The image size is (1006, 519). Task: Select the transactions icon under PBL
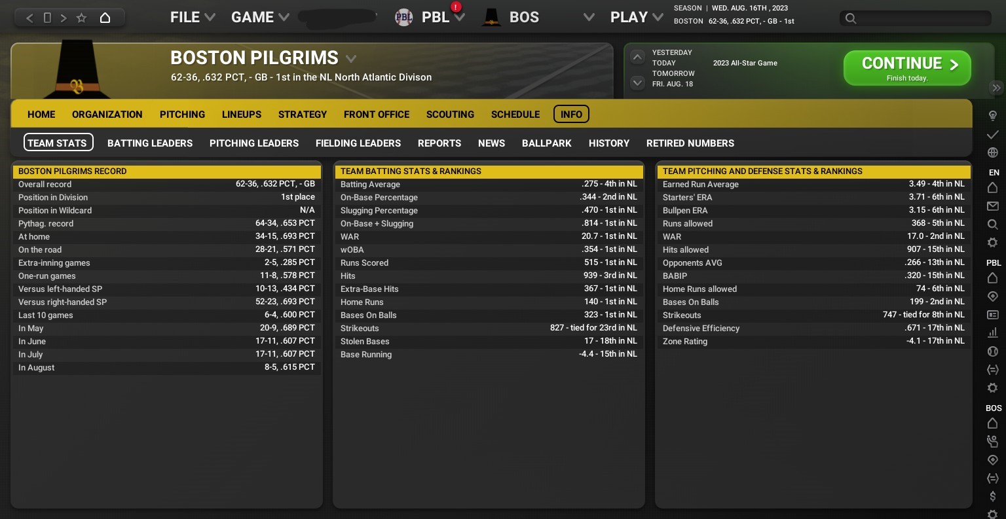[993, 368]
